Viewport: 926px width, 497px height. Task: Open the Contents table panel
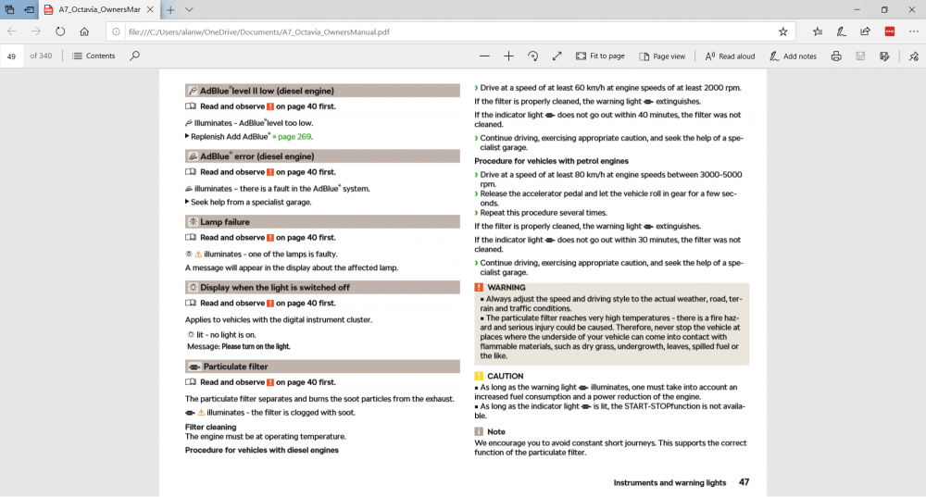pos(94,56)
